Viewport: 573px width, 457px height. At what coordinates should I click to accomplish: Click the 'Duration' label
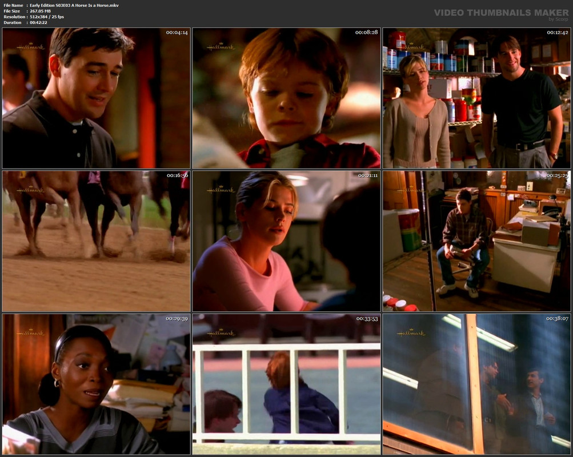point(13,23)
